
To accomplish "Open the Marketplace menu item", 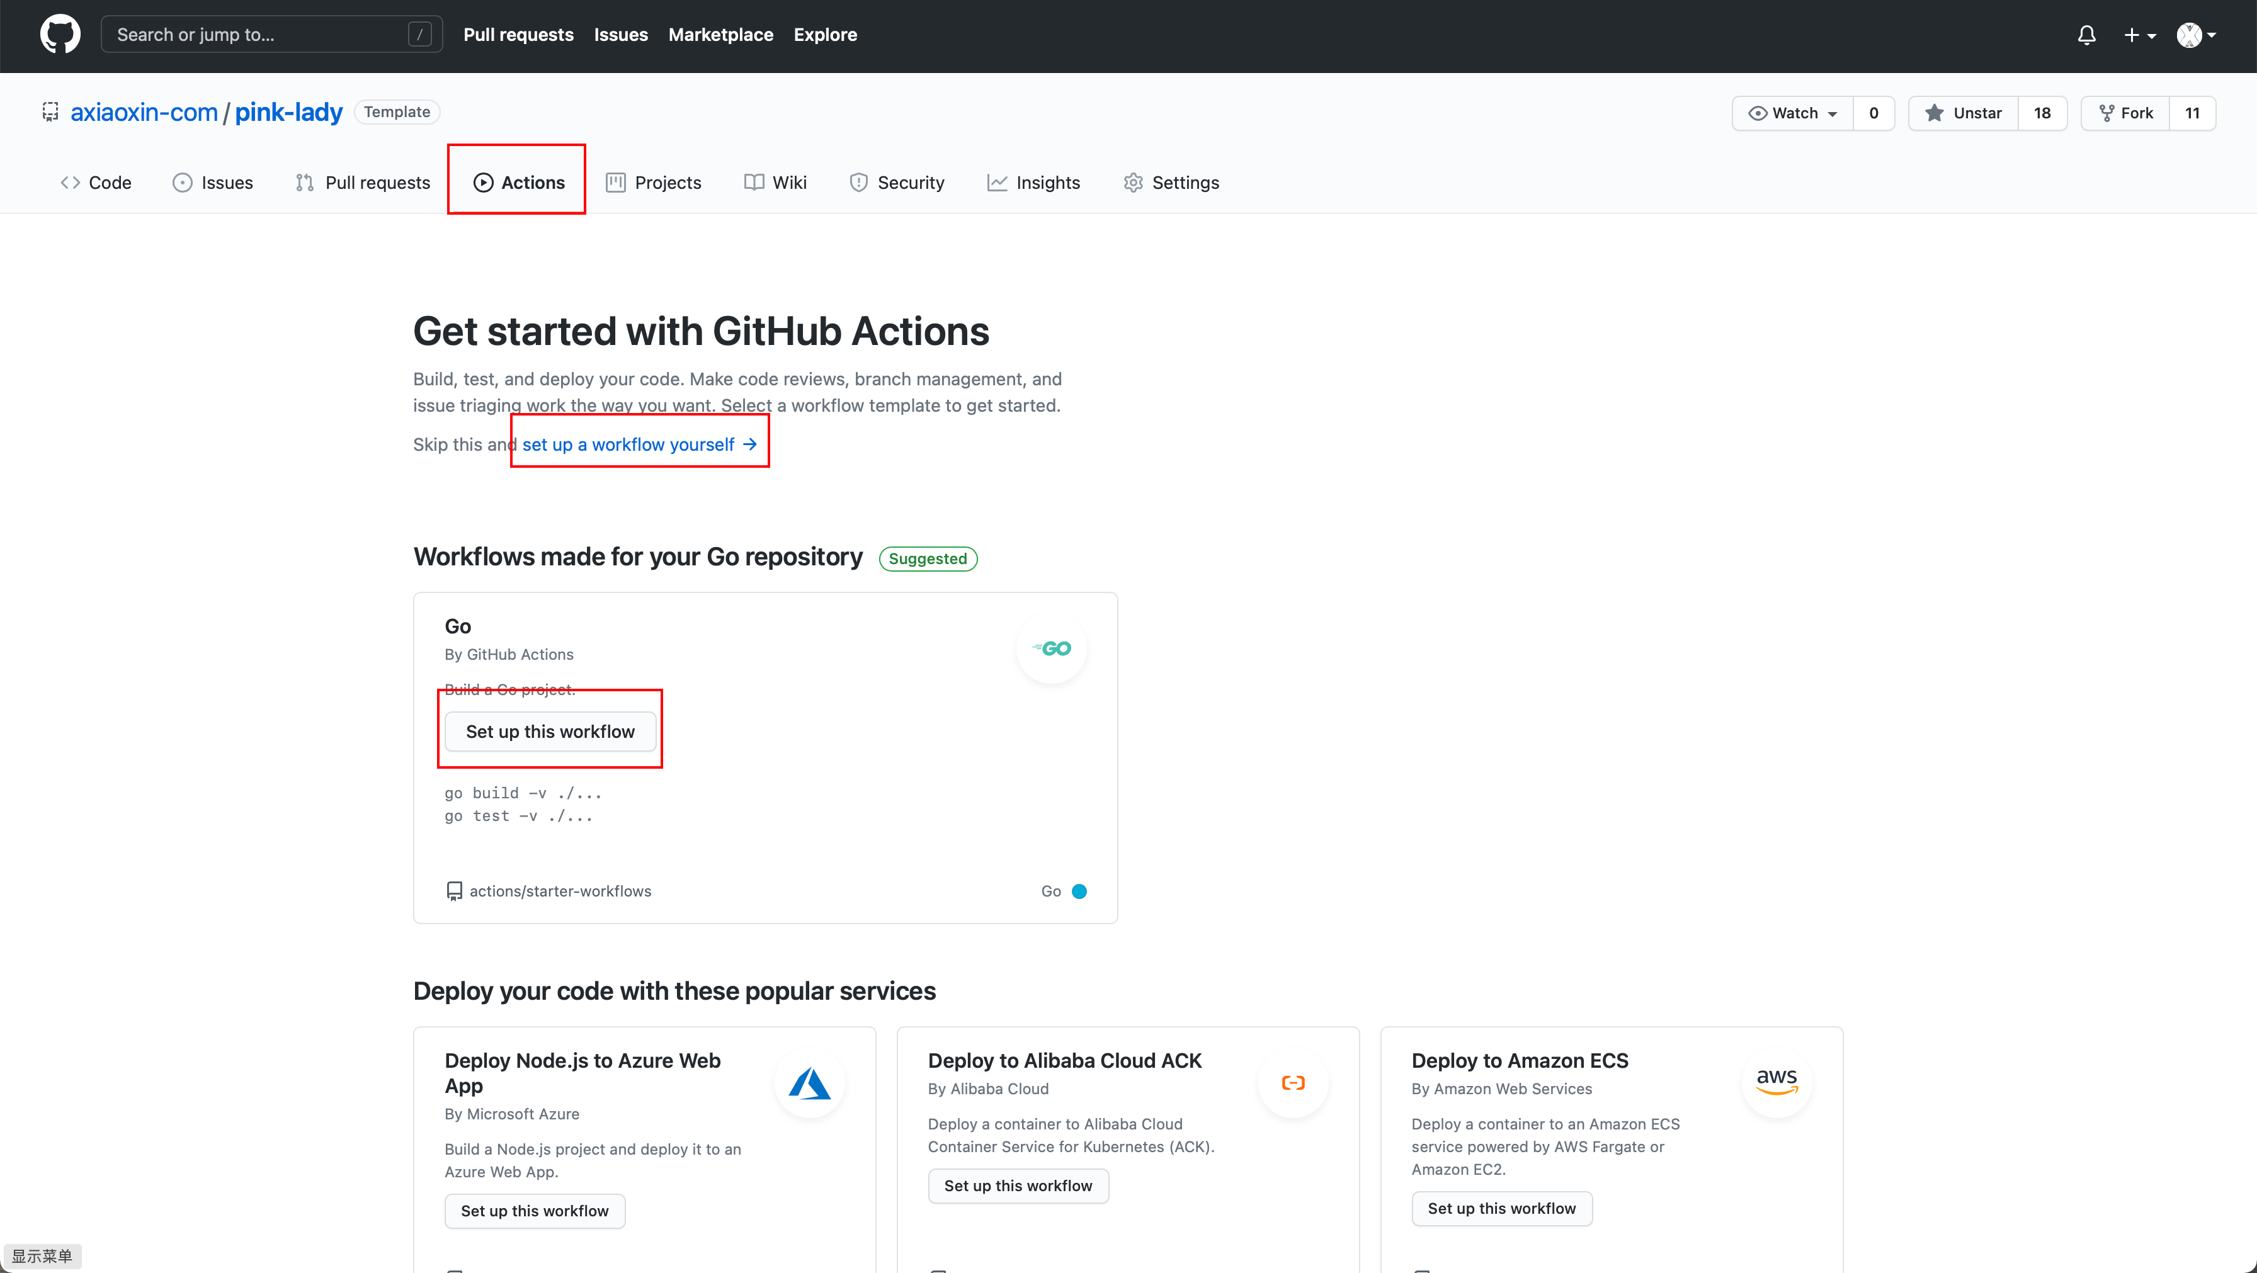I will click(720, 34).
